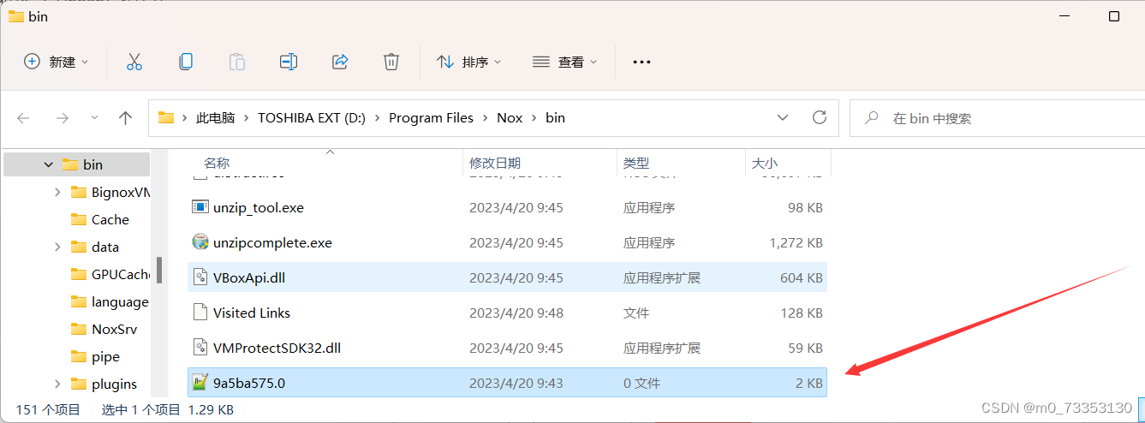The image size is (1145, 423).
Task: Go forward with the right arrow
Action: tap(62, 118)
